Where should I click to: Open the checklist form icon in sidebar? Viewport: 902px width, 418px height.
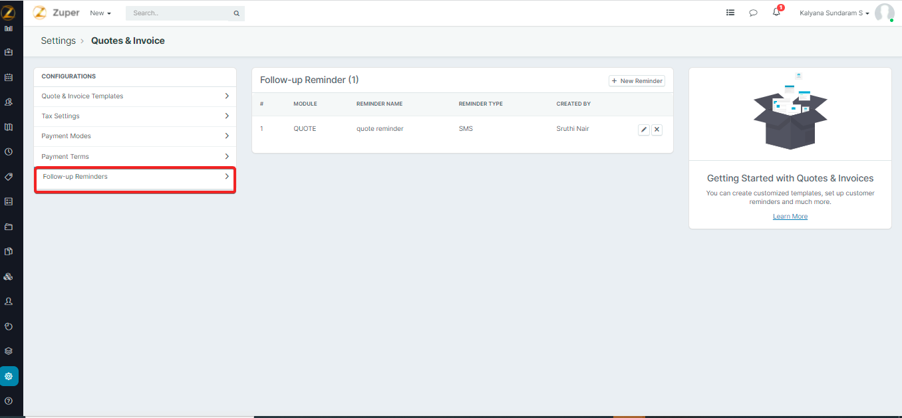[9, 201]
